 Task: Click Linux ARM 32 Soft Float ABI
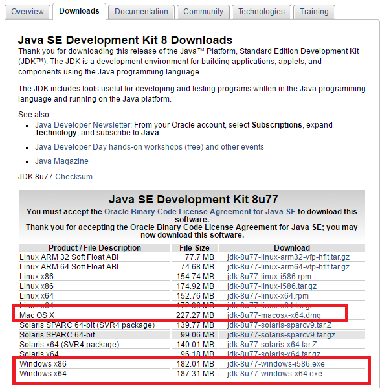tap(69, 257)
